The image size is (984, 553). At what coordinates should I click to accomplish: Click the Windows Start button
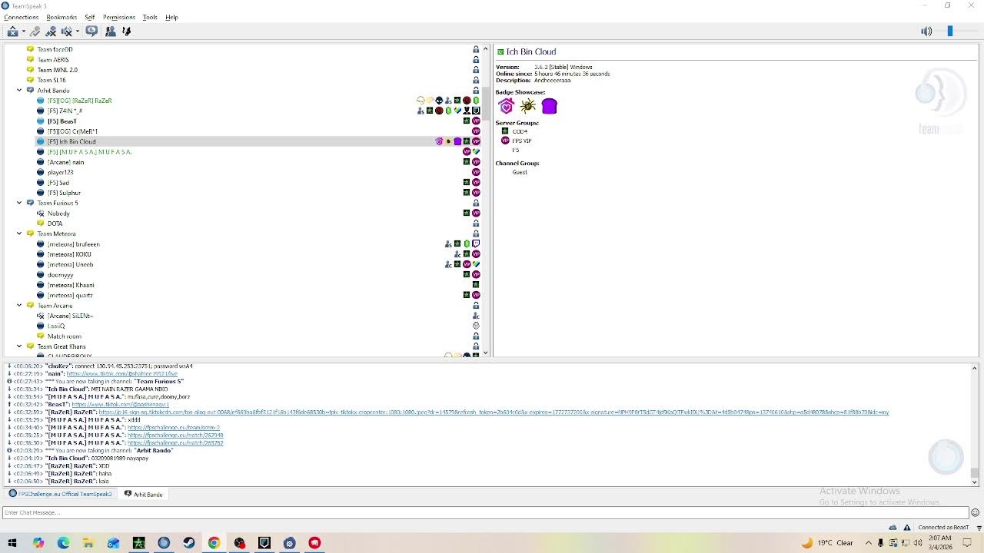coord(12,543)
